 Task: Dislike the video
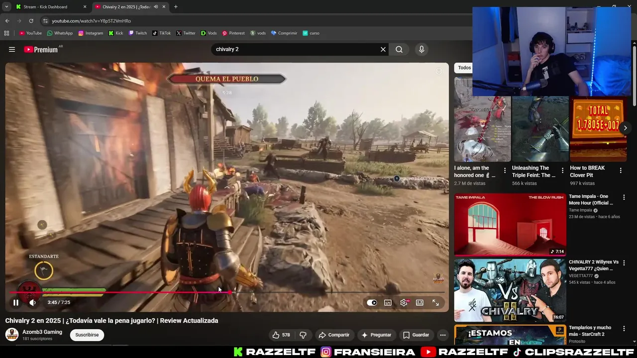303,335
